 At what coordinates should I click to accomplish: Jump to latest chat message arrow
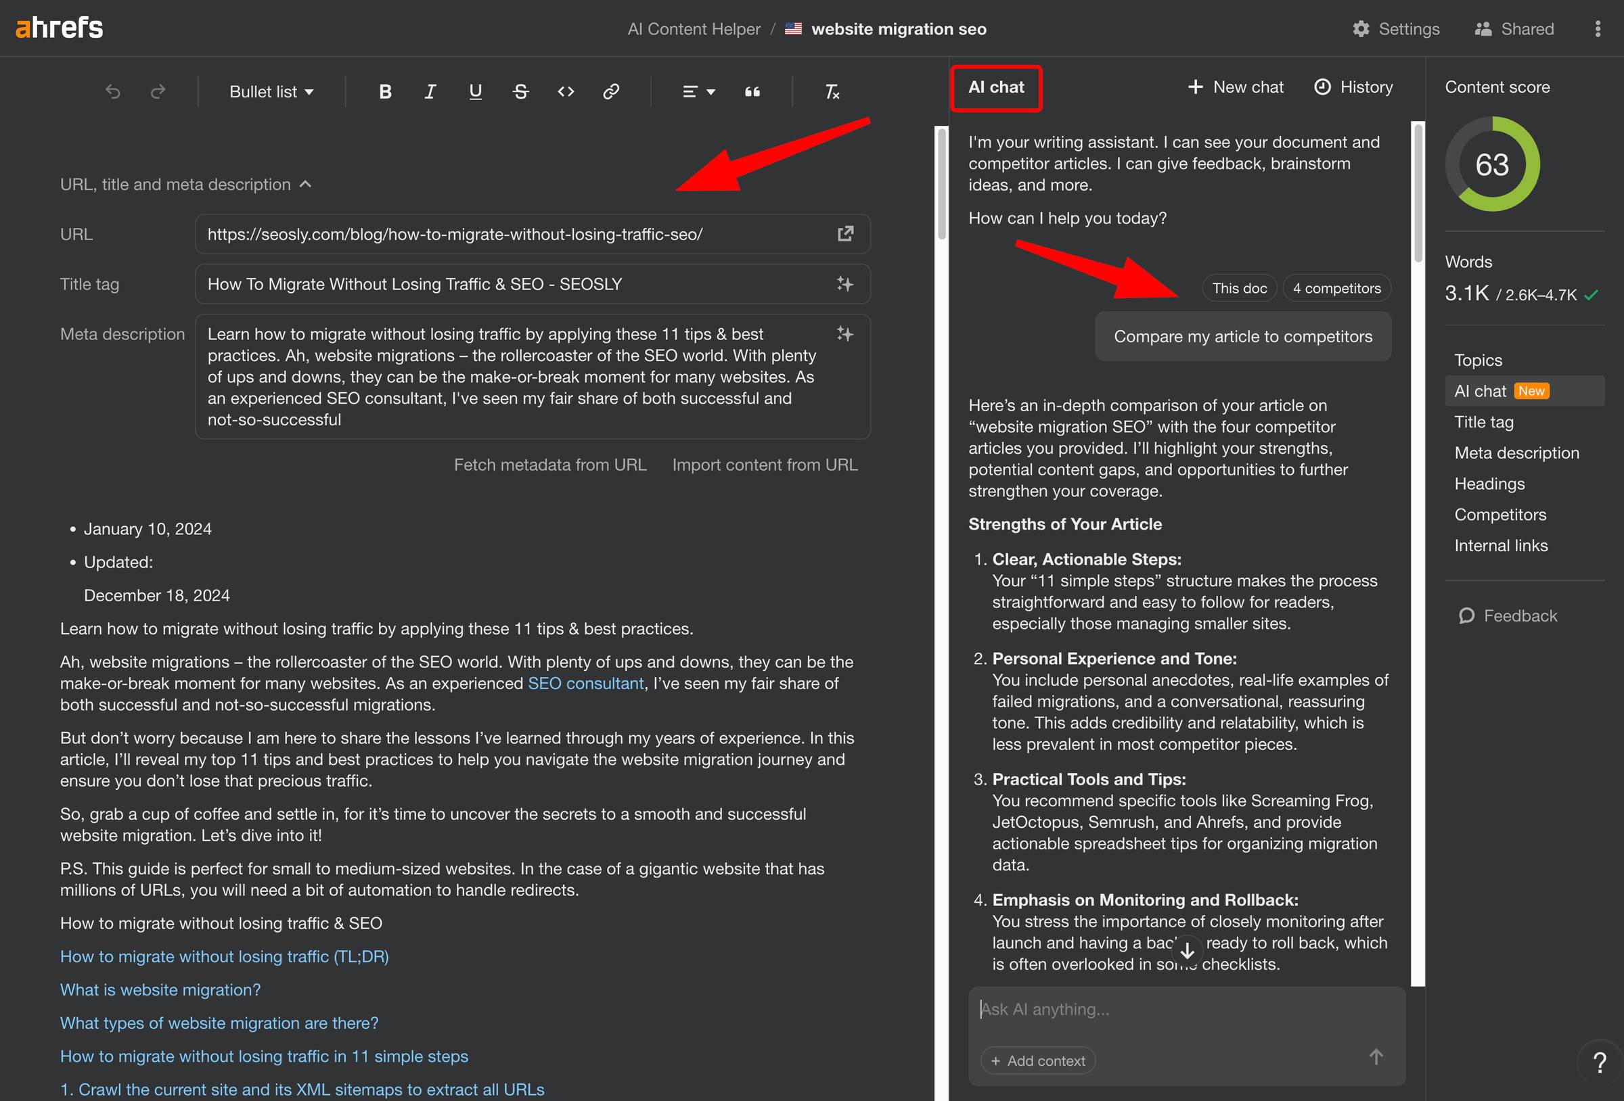(1188, 951)
